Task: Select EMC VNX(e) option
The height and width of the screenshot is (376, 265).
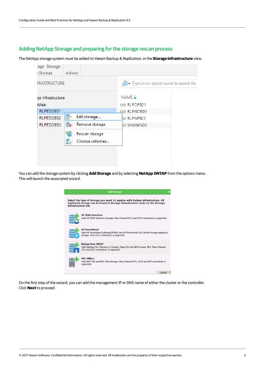Action: (117, 262)
